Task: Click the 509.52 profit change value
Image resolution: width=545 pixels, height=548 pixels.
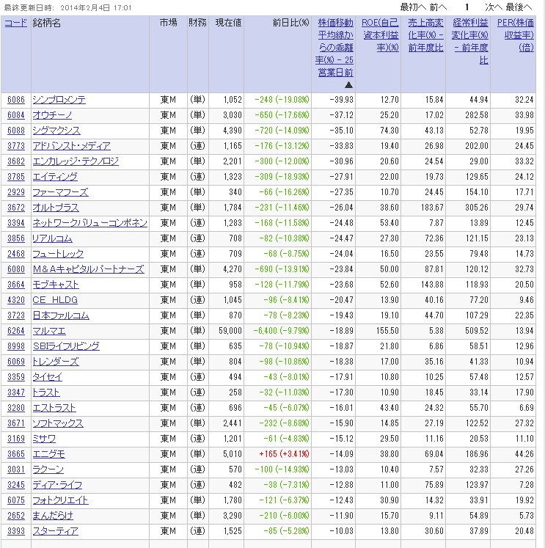Action: pyautogui.click(x=477, y=331)
